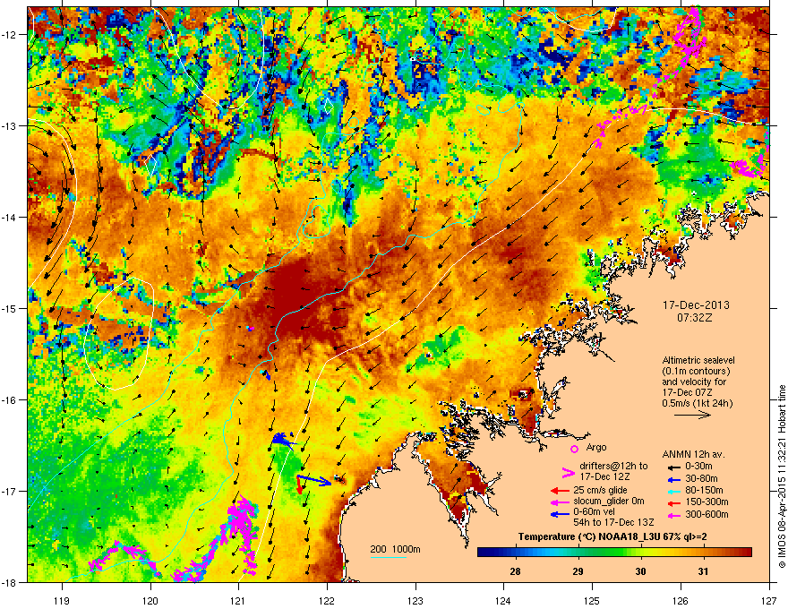
Task: Click the -12 latitude axis label
Action: tap(9, 34)
